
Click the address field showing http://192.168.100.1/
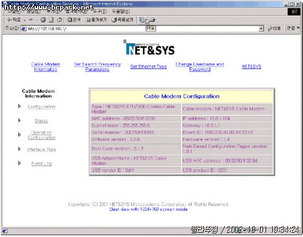[x=139, y=28]
